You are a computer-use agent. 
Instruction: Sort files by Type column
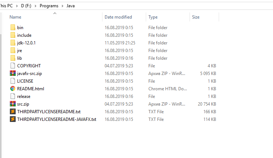pos(153,17)
